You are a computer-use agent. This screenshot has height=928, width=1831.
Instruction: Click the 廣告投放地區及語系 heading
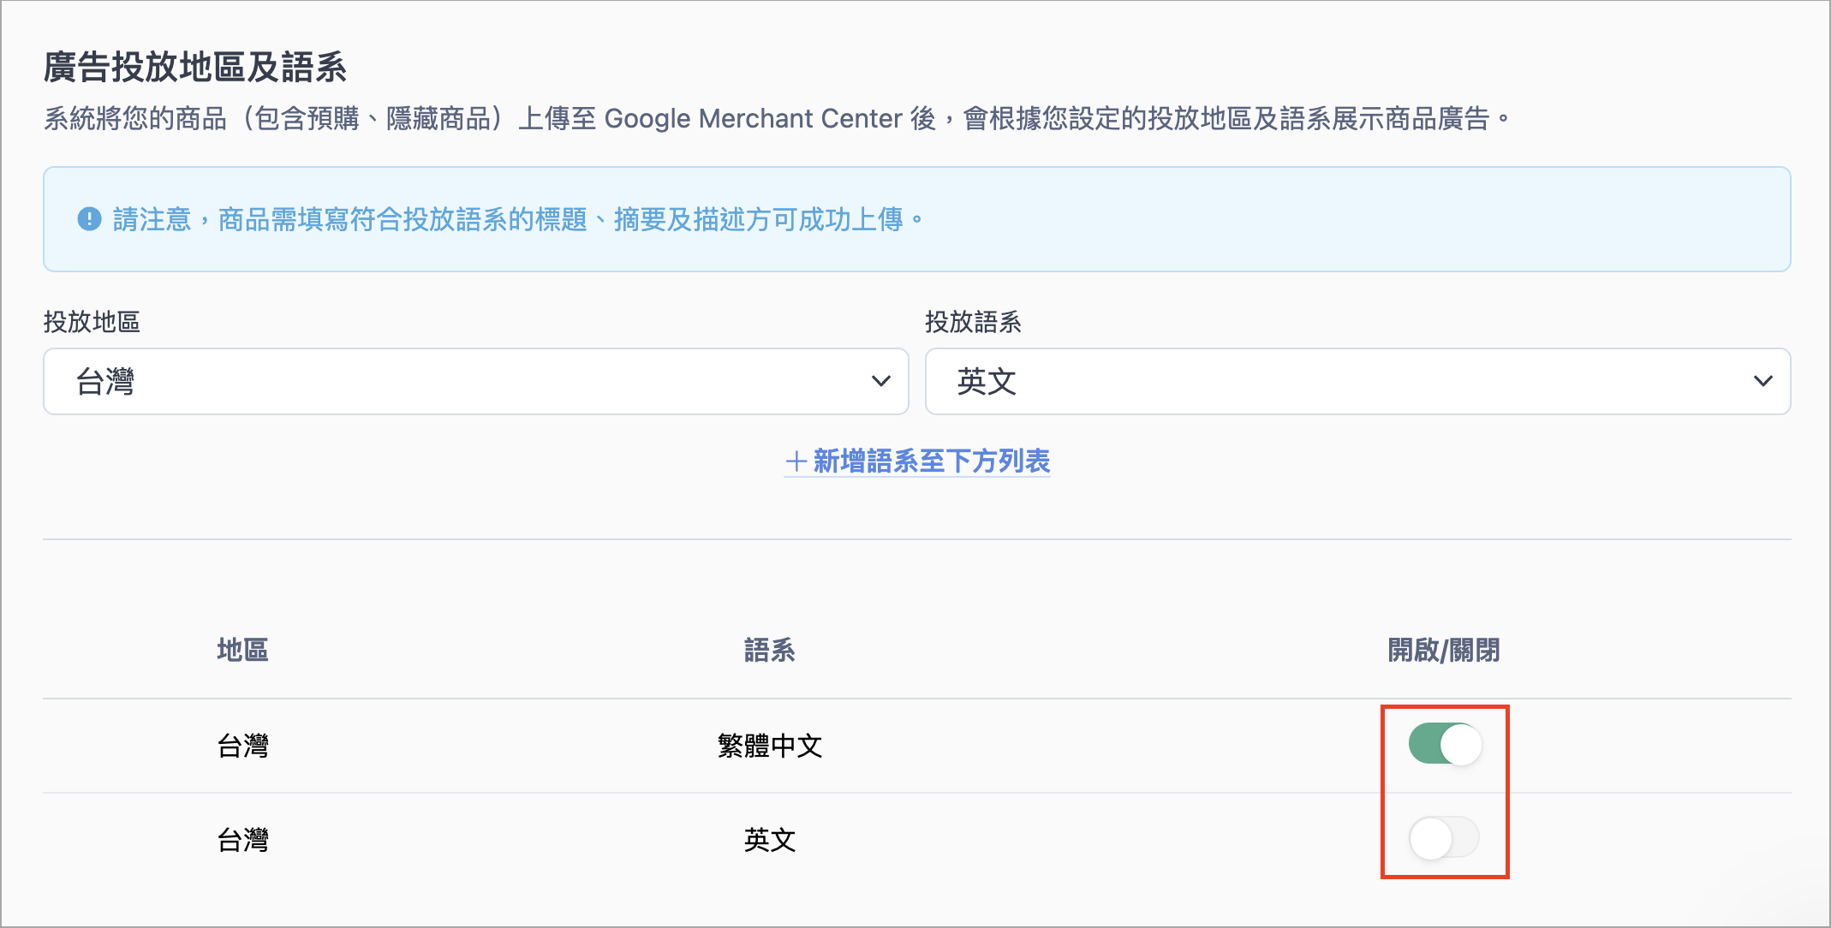195,67
